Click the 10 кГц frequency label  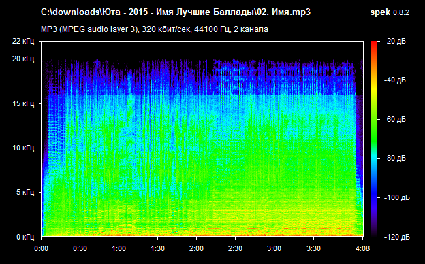(x=23, y=148)
